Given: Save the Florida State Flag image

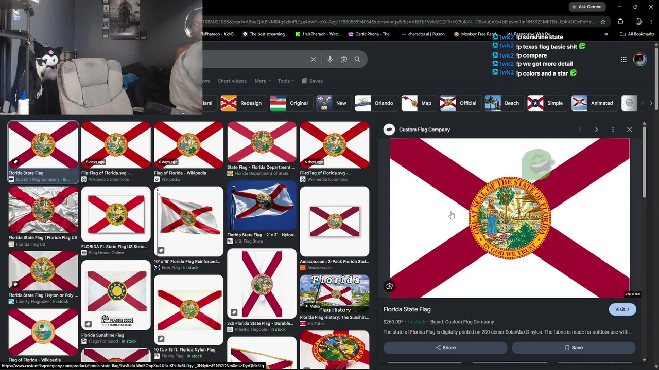Looking at the screenshot, I should click(574, 348).
